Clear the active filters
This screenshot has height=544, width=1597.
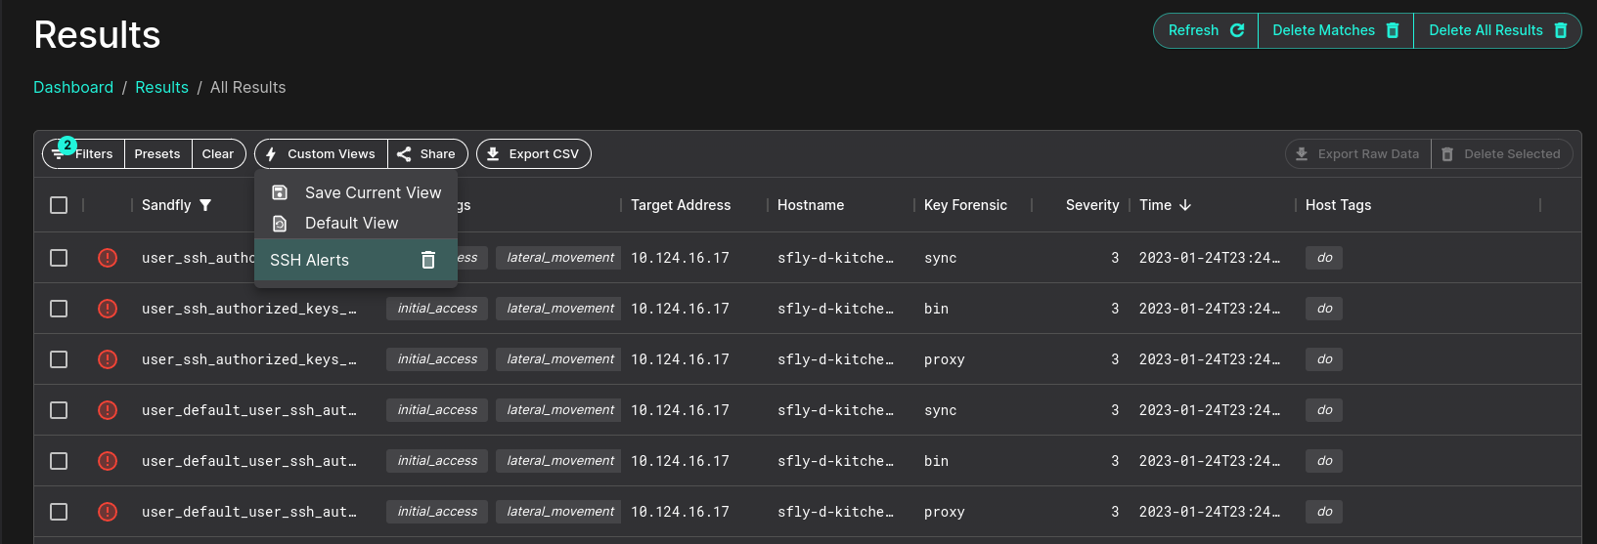click(218, 153)
